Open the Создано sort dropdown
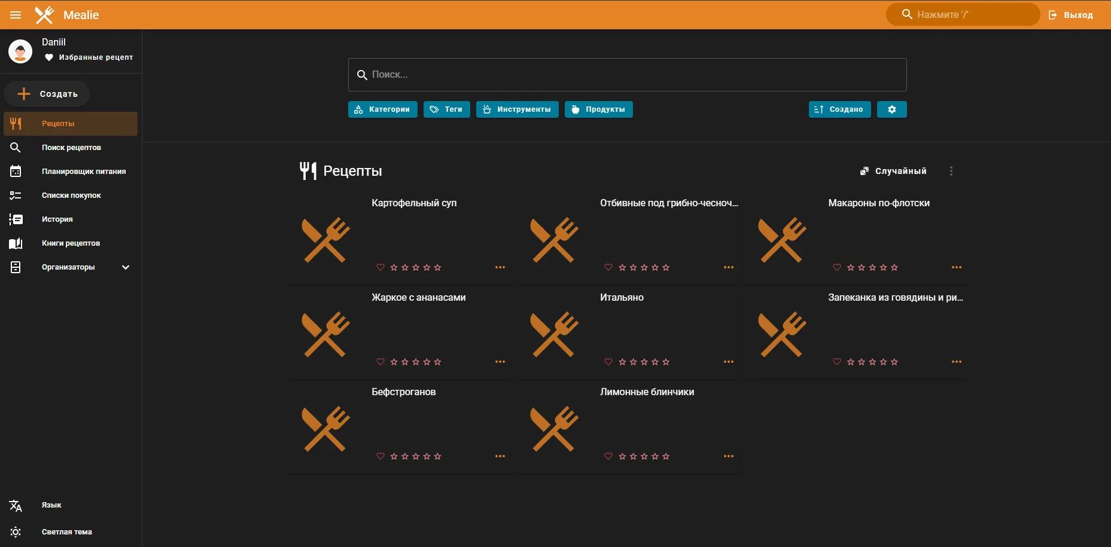This screenshot has width=1111, height=547. tap(839, 109)
